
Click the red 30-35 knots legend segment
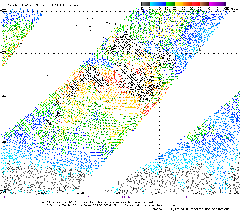196,4
